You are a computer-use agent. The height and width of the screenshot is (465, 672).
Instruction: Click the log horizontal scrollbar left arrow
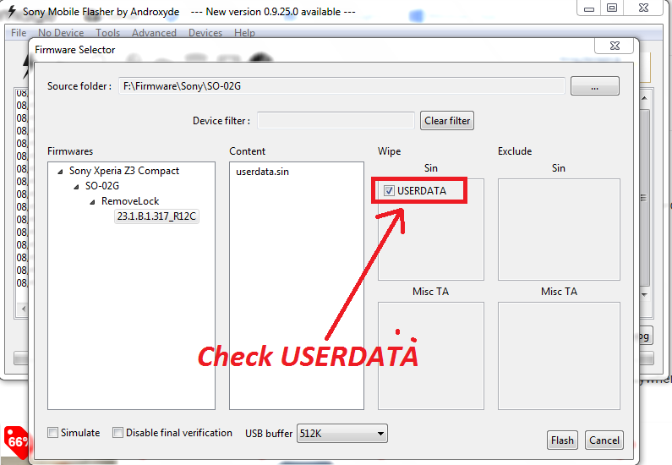pos(23,309)
